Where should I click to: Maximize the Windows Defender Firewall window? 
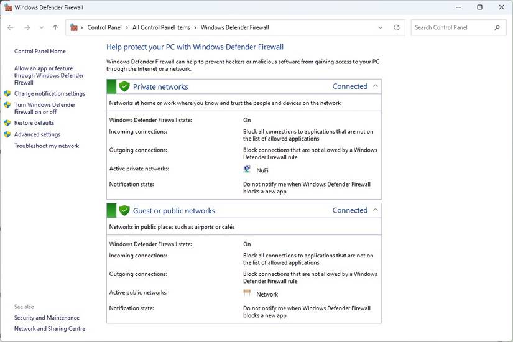479,7
